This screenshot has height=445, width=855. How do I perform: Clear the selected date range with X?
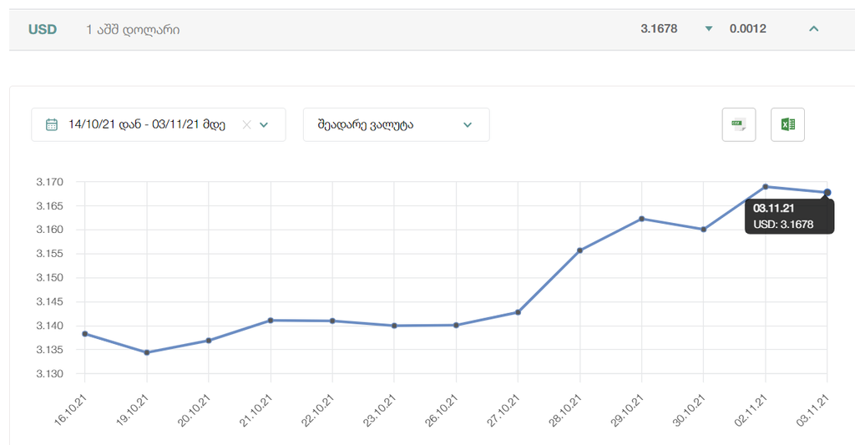coord(246,125)
